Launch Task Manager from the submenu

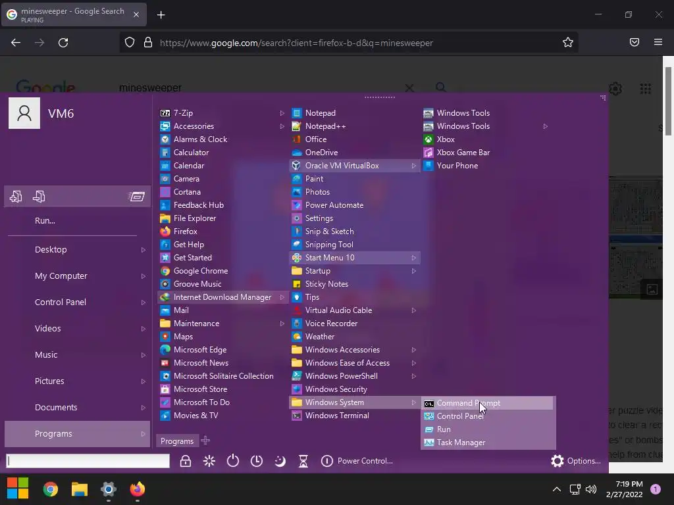486,443
